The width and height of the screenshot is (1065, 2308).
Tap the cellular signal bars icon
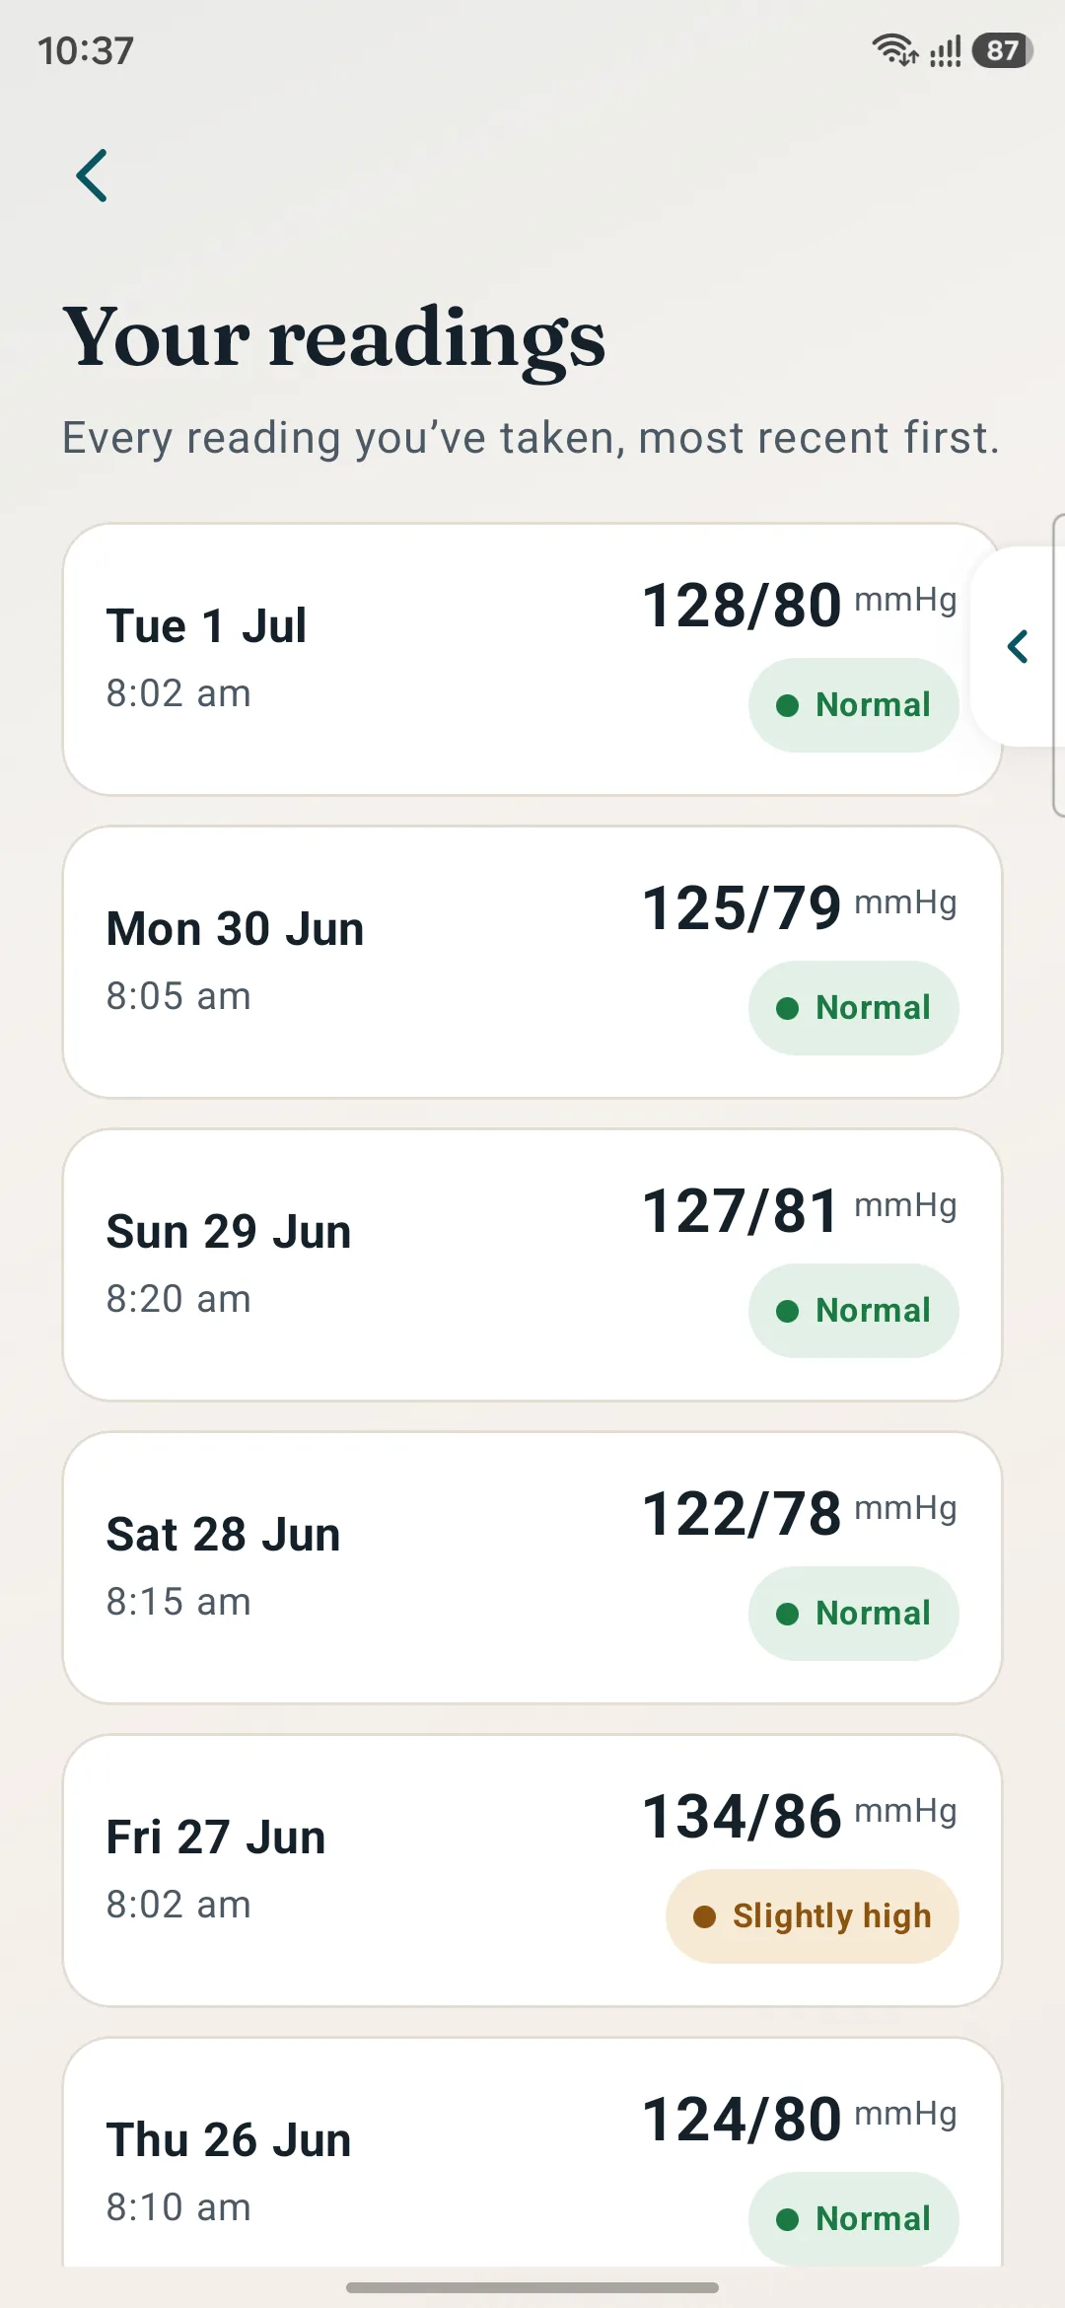point(945,50)
